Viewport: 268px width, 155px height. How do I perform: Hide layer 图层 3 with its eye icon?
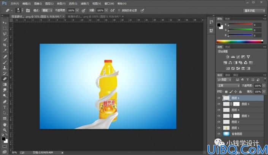tap(219, 116)
